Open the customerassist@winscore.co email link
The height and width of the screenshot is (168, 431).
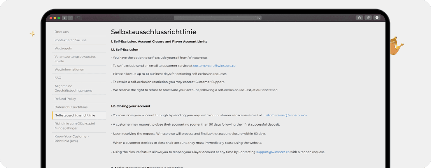[285, 115]
